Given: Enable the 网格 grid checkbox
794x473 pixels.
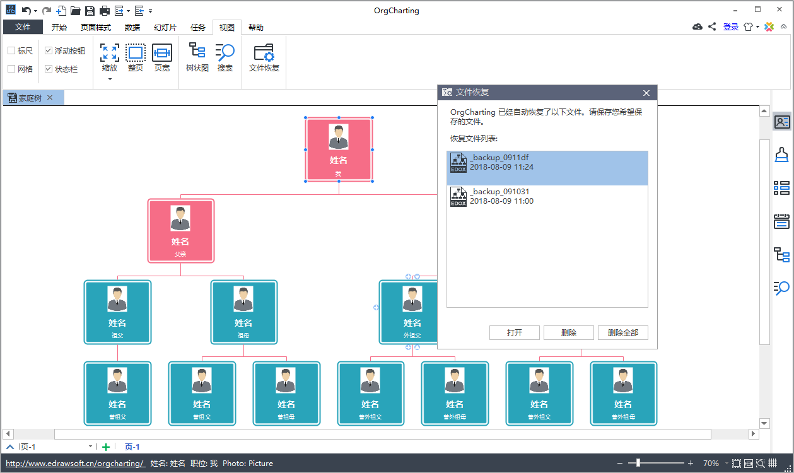Looking at the screenshot, I should point(11,69).
